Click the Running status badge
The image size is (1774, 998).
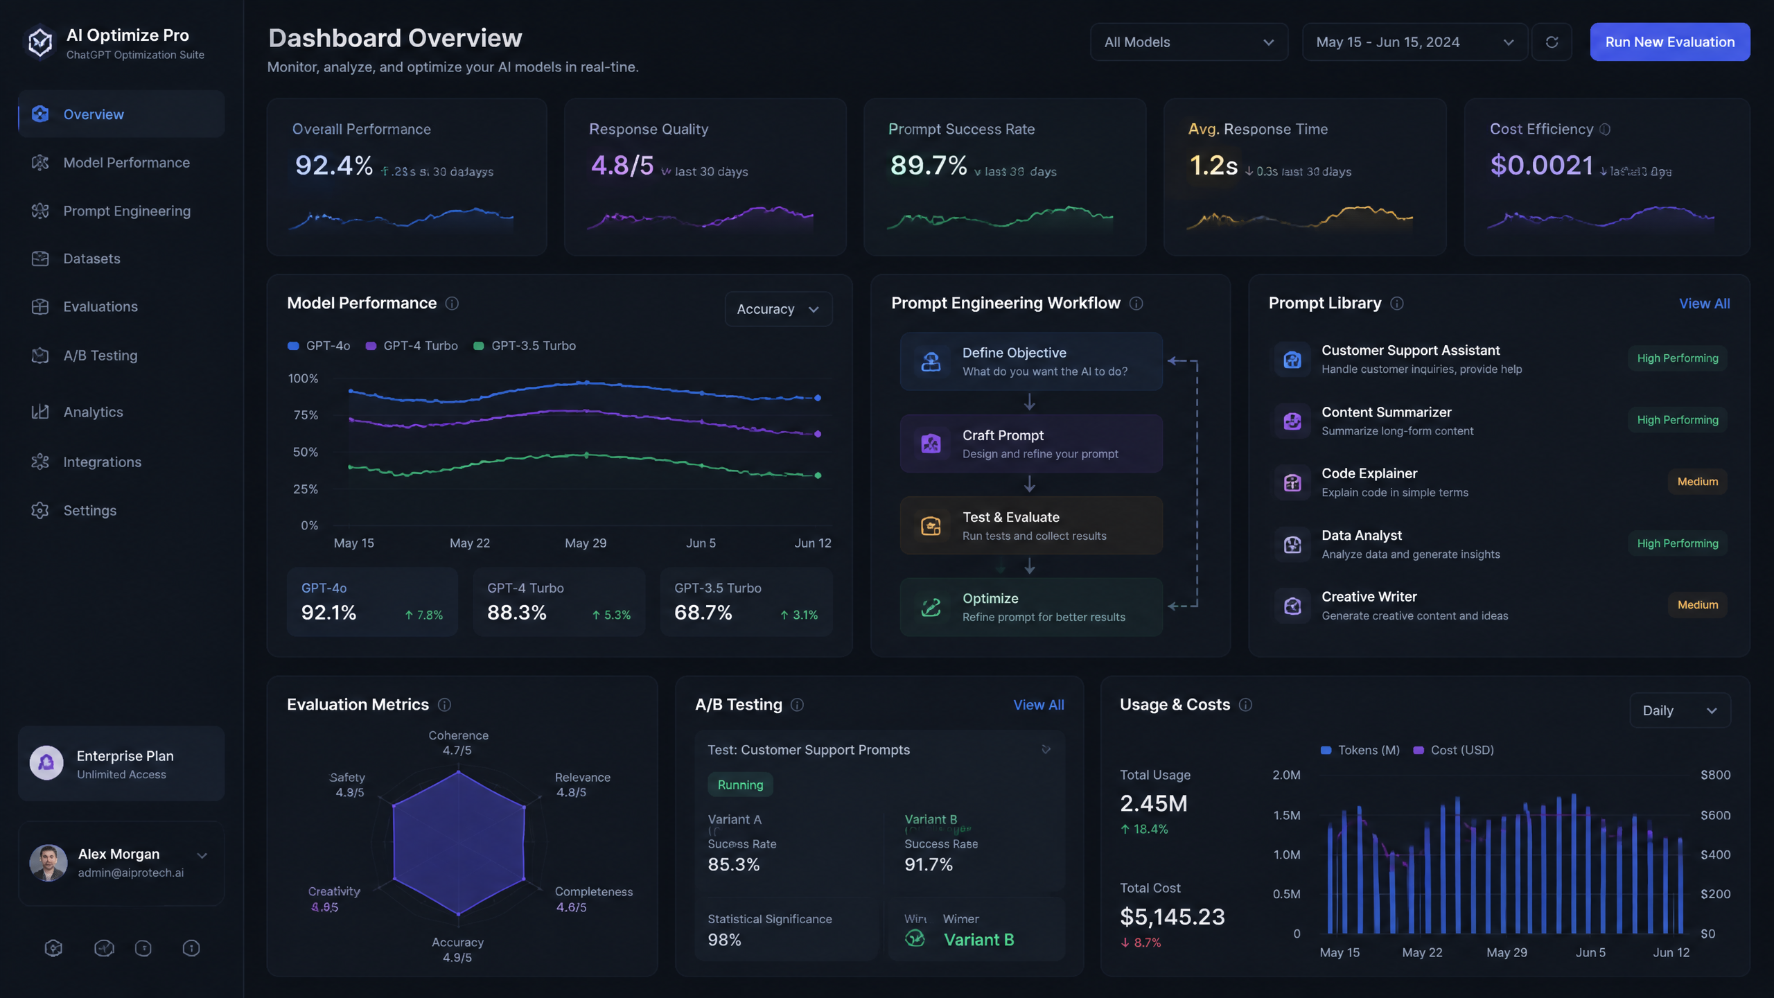point(740,785)
